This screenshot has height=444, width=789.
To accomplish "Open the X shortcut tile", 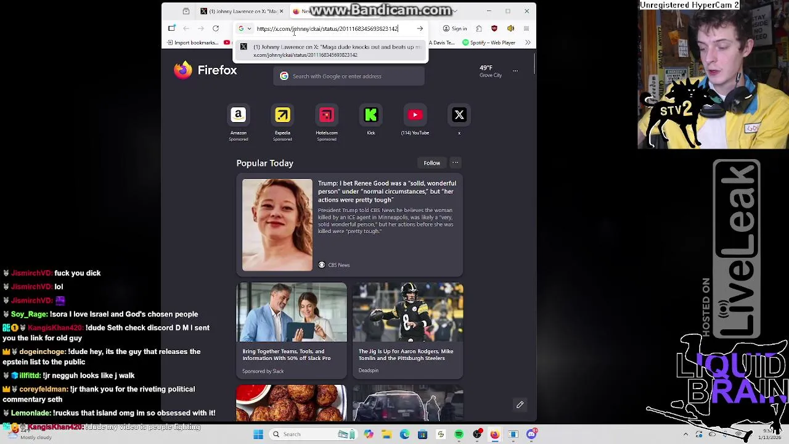I will click(459, 120).
